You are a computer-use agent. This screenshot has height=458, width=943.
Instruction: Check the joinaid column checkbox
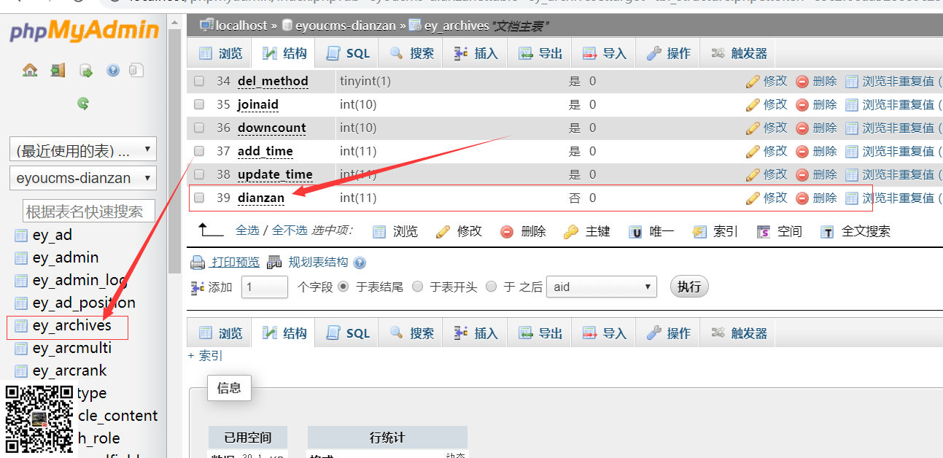click(x=199, y=104)
